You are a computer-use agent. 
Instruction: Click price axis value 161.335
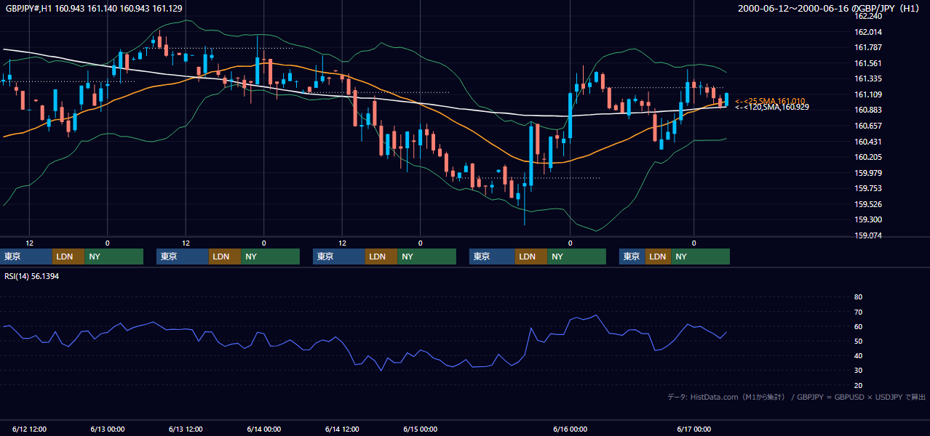(868, 78)
